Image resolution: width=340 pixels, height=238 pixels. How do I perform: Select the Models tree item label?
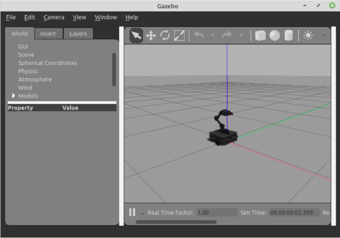click(28, 96)
